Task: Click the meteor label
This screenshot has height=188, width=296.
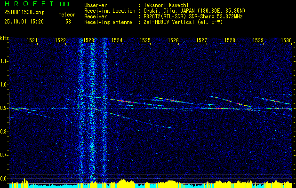Action: (x=67, y=15)
